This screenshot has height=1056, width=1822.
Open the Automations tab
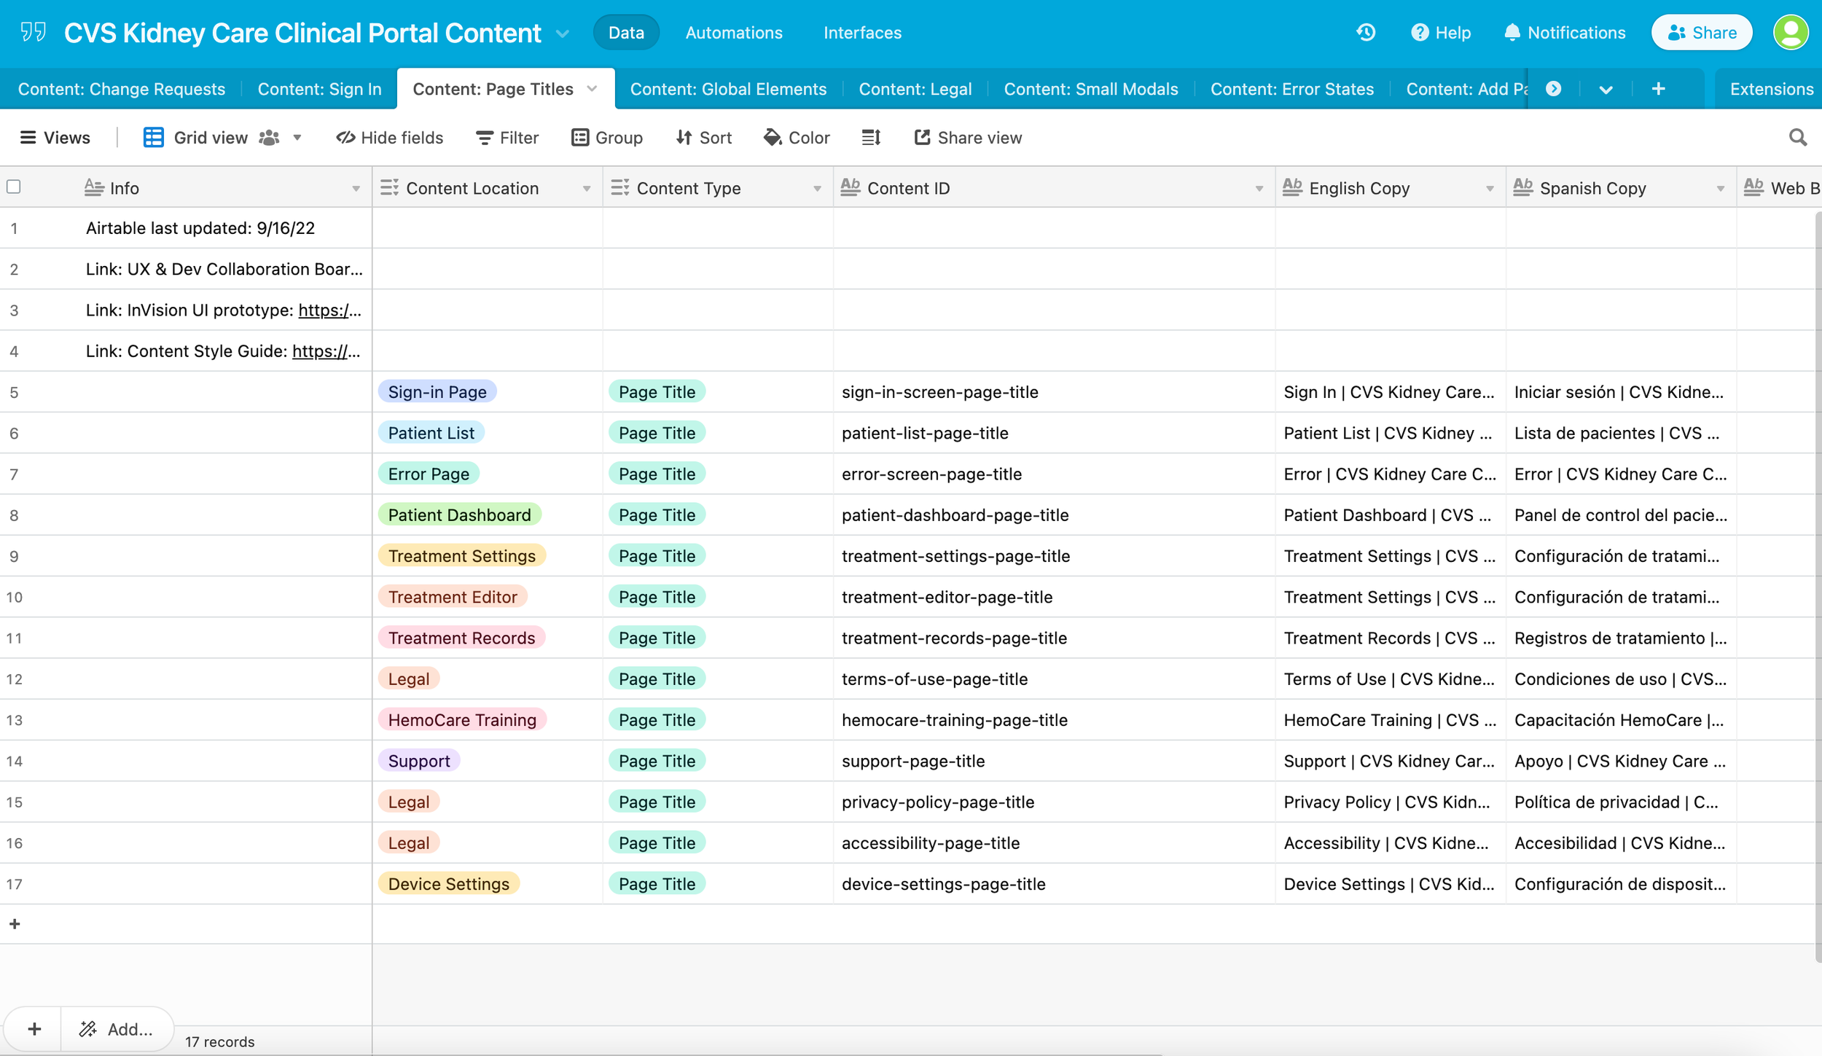click(x=733, y=33)
